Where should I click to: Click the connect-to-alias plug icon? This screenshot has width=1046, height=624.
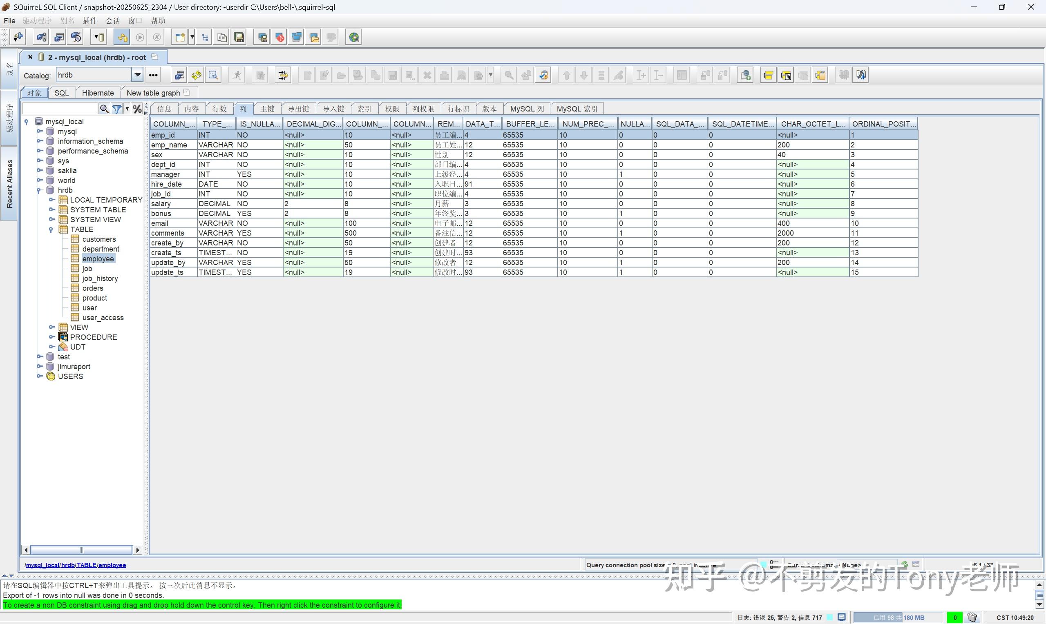coord(17,37)
